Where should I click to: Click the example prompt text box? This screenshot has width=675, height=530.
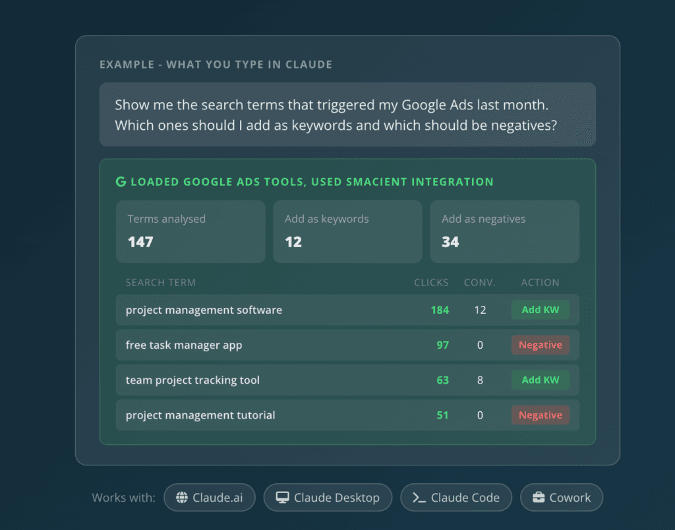point(347,115)
